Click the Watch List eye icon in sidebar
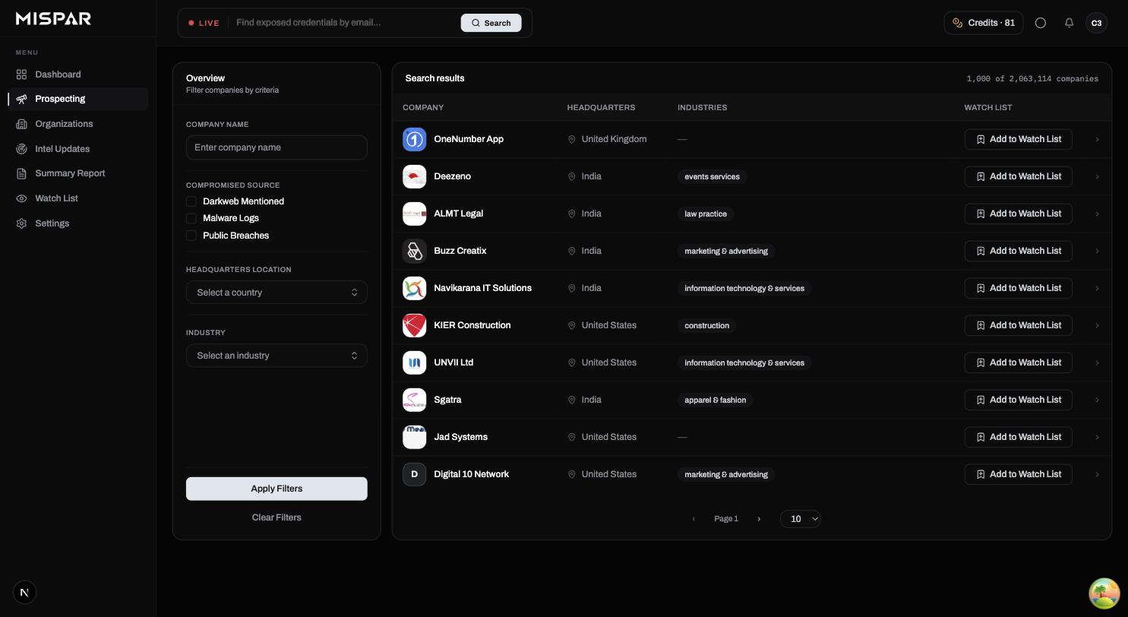Screen dimensions: 1128x617 point(21,198)
